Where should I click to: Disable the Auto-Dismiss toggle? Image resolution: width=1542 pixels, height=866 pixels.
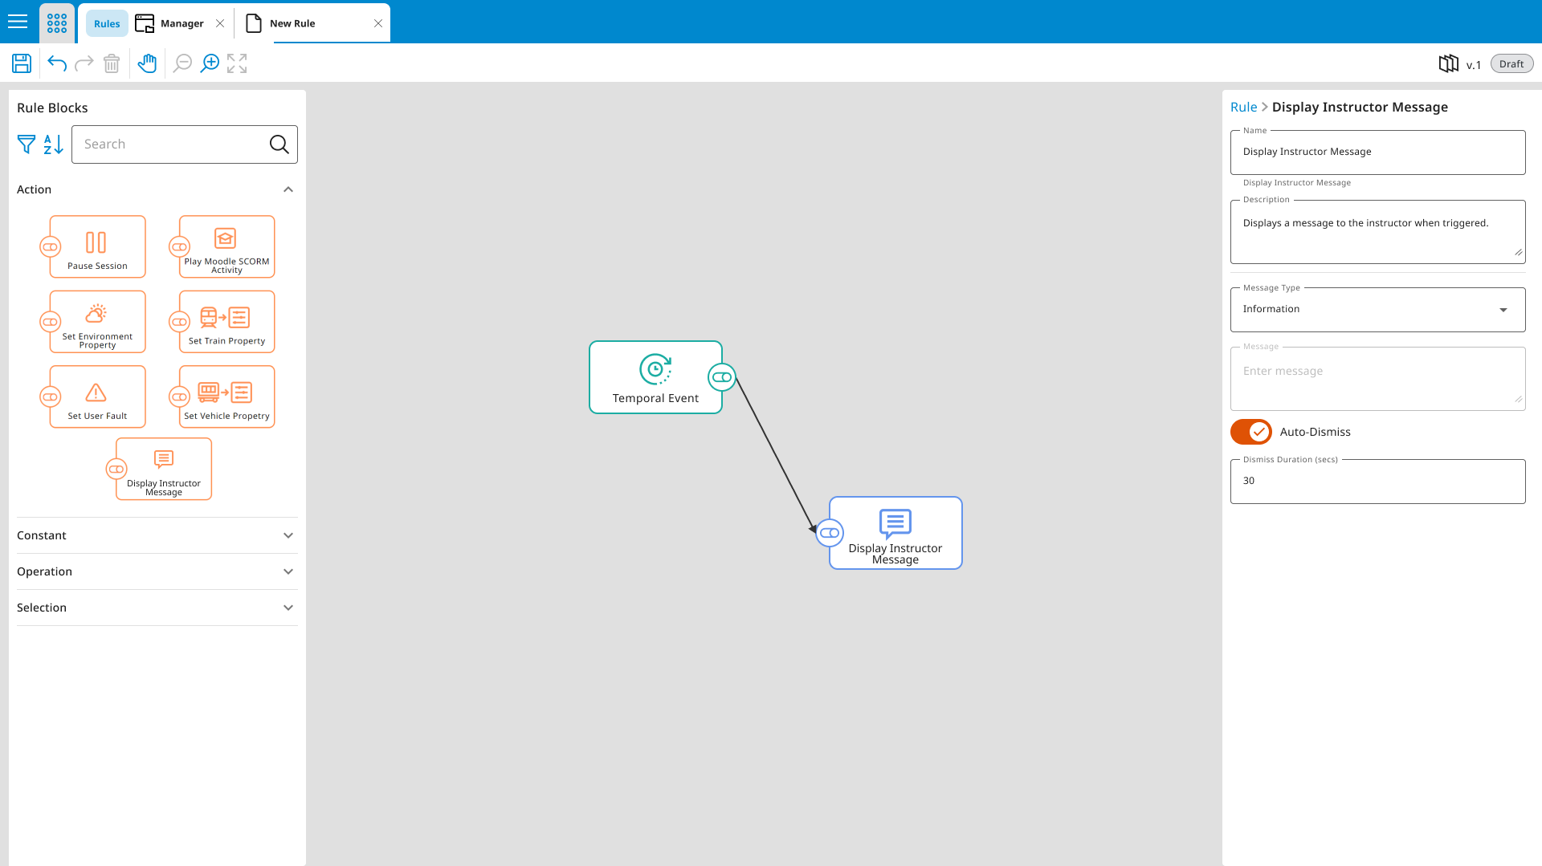1250,432
